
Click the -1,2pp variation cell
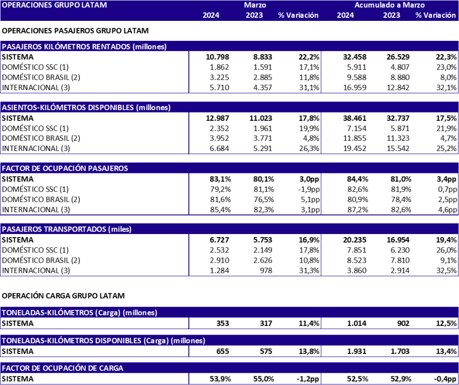[307, 378]
